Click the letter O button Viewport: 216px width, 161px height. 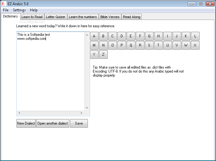click(113, 45)
